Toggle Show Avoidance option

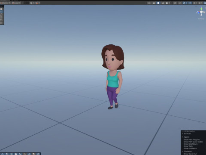[x=190, y=149]
